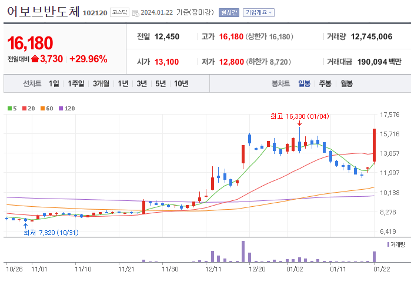The width and height of the screenshot is (411, 282).
Task: Click the orange 60-day moving average swatch
Action: (x=43, y=109)
